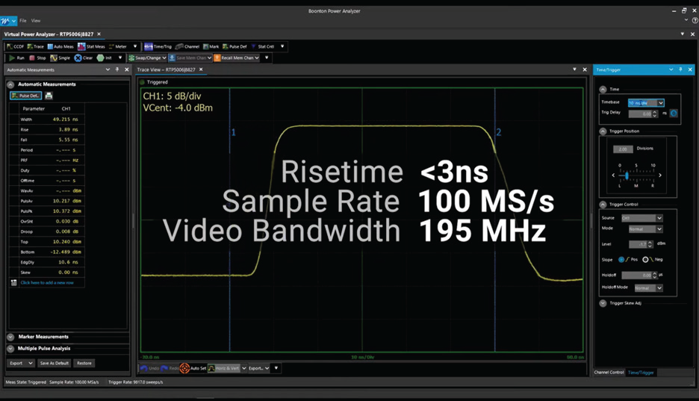This screenshot has height=401, width=699.
Task: Select the Neg slope radio button
Action: 645,259
